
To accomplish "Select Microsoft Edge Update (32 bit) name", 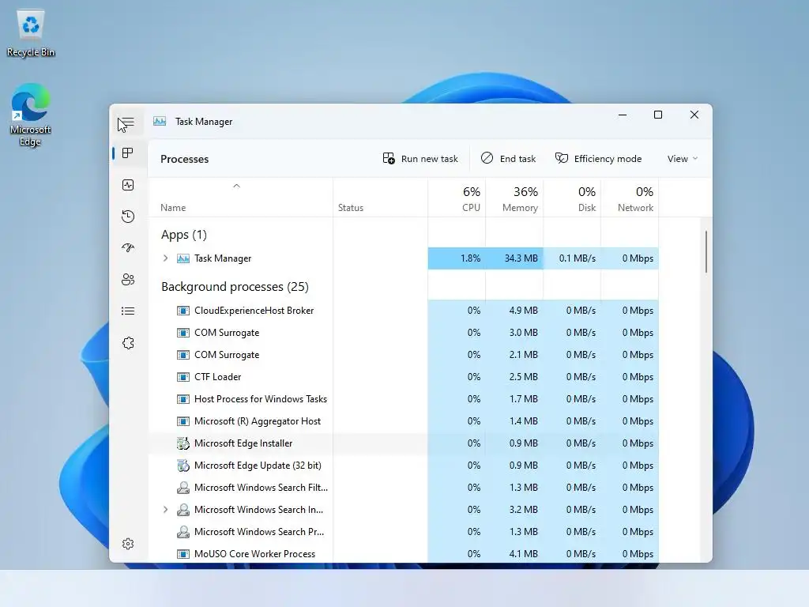I will [258, 465].
